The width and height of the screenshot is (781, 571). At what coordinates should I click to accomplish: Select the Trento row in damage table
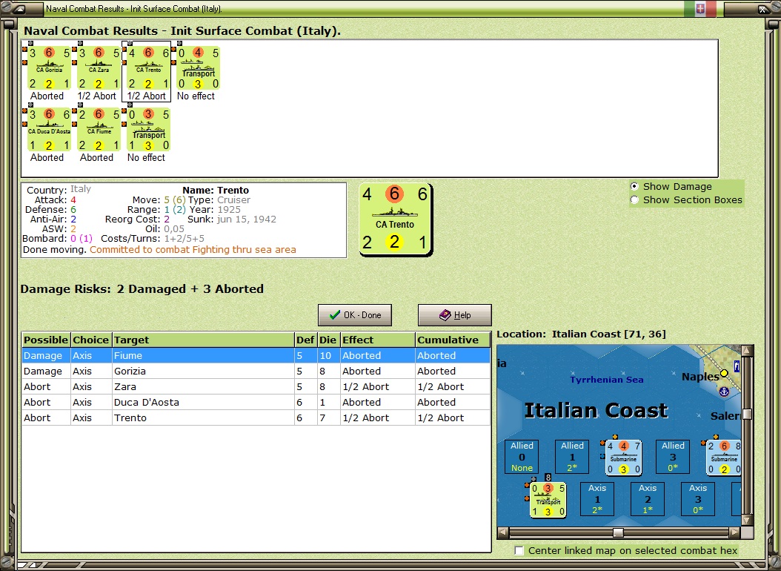pos(256,417)
